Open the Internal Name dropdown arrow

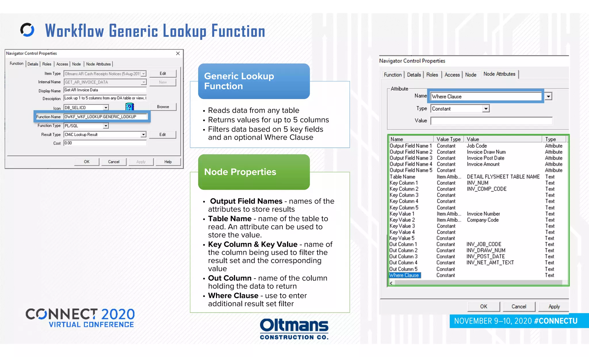(x=144, y=82)
